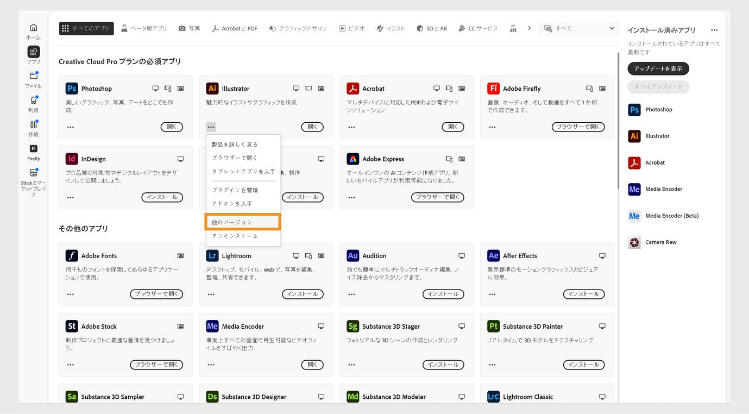Open Firefly in the sidebar

(33, 153)
